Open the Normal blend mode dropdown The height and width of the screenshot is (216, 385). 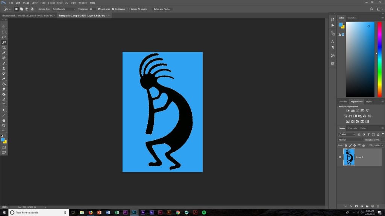point(350,140)
